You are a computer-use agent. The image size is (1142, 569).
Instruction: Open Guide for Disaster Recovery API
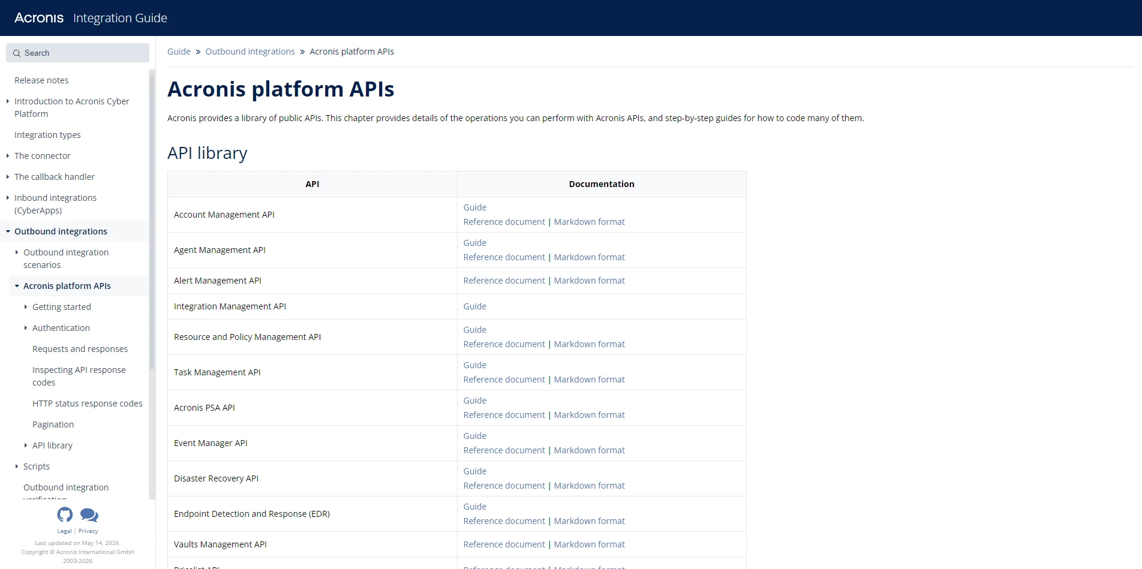[x=474, y=471]
